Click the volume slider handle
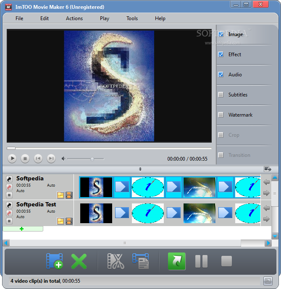The width and height of the screenshot is (281, 289). coord(92,159)
